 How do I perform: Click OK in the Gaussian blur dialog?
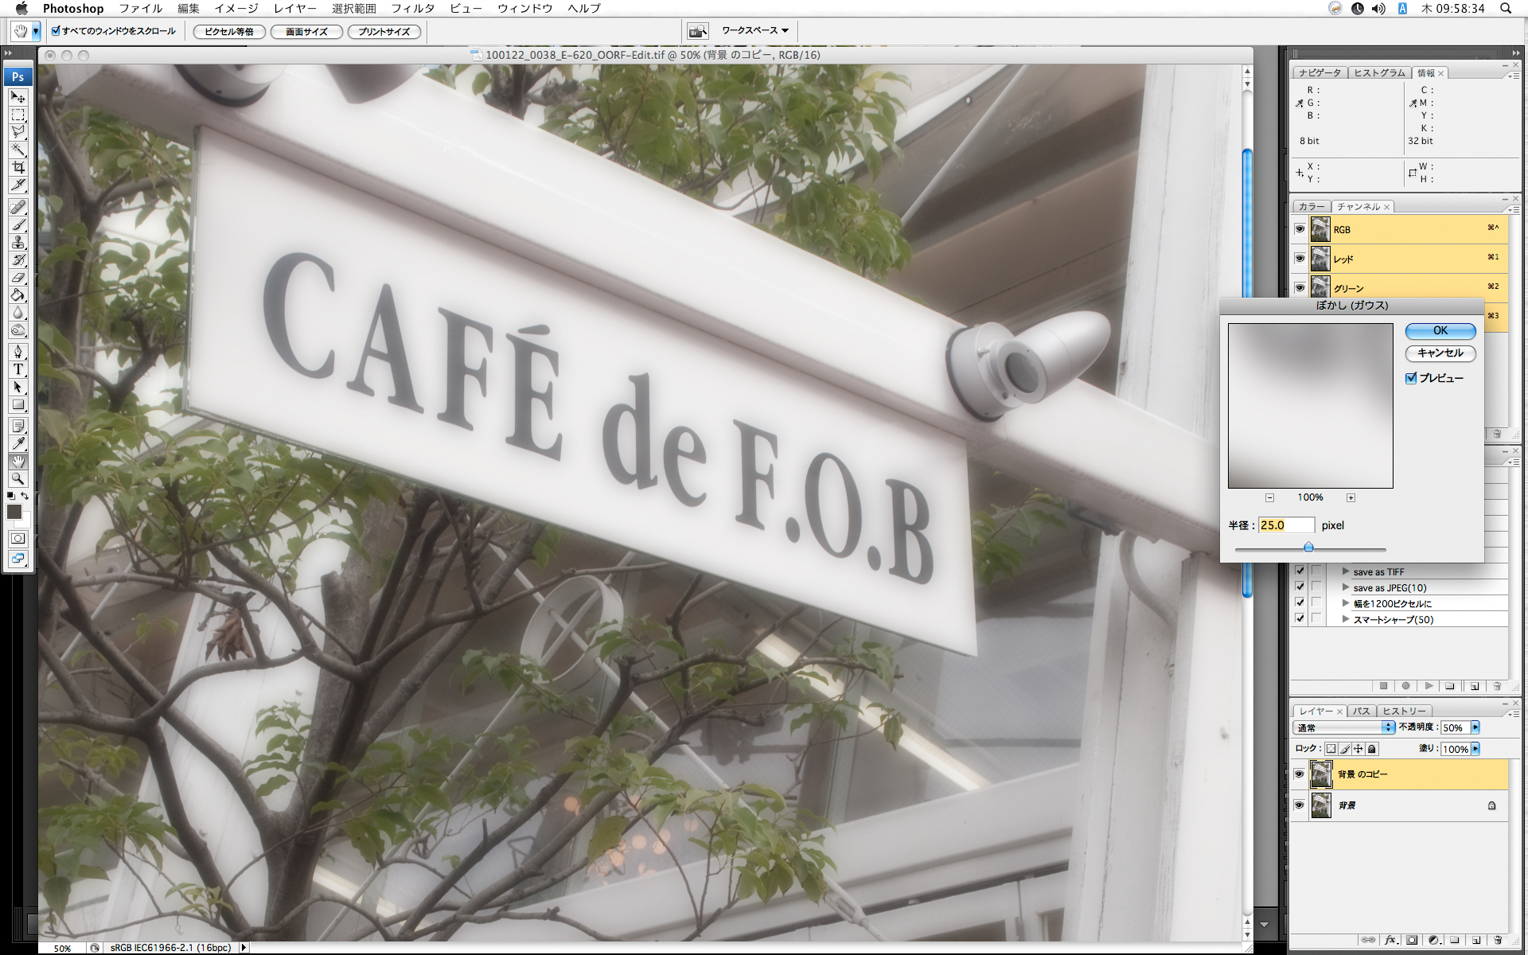[x=1440, y=330]
